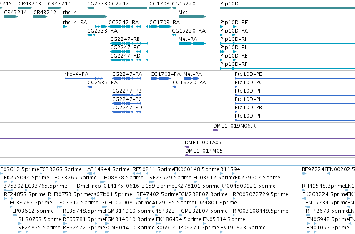Open the CG15220-PA protein label
355x234 pixels.
(x=189, y=82)
